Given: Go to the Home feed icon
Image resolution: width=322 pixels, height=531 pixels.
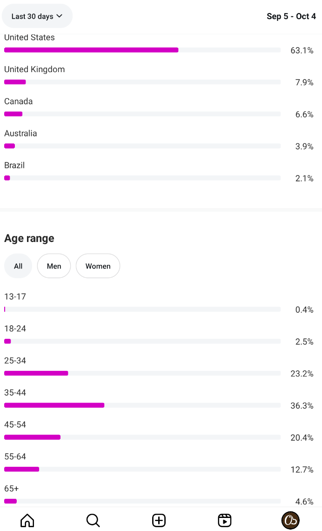Looking at the screenshot, I should point(27,520).
